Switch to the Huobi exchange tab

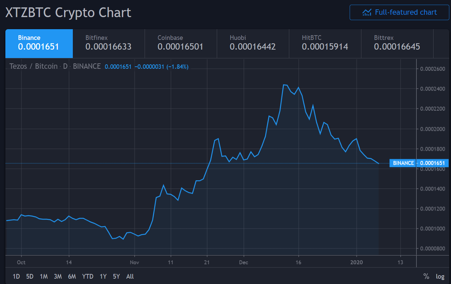click(x=253, y=44)
